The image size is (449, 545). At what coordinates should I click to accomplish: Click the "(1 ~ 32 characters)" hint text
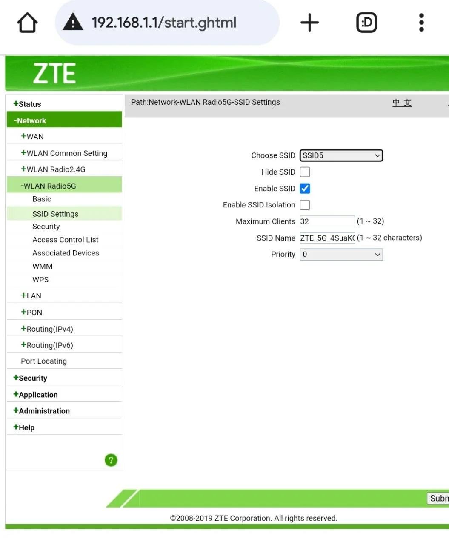pos(389,238)
